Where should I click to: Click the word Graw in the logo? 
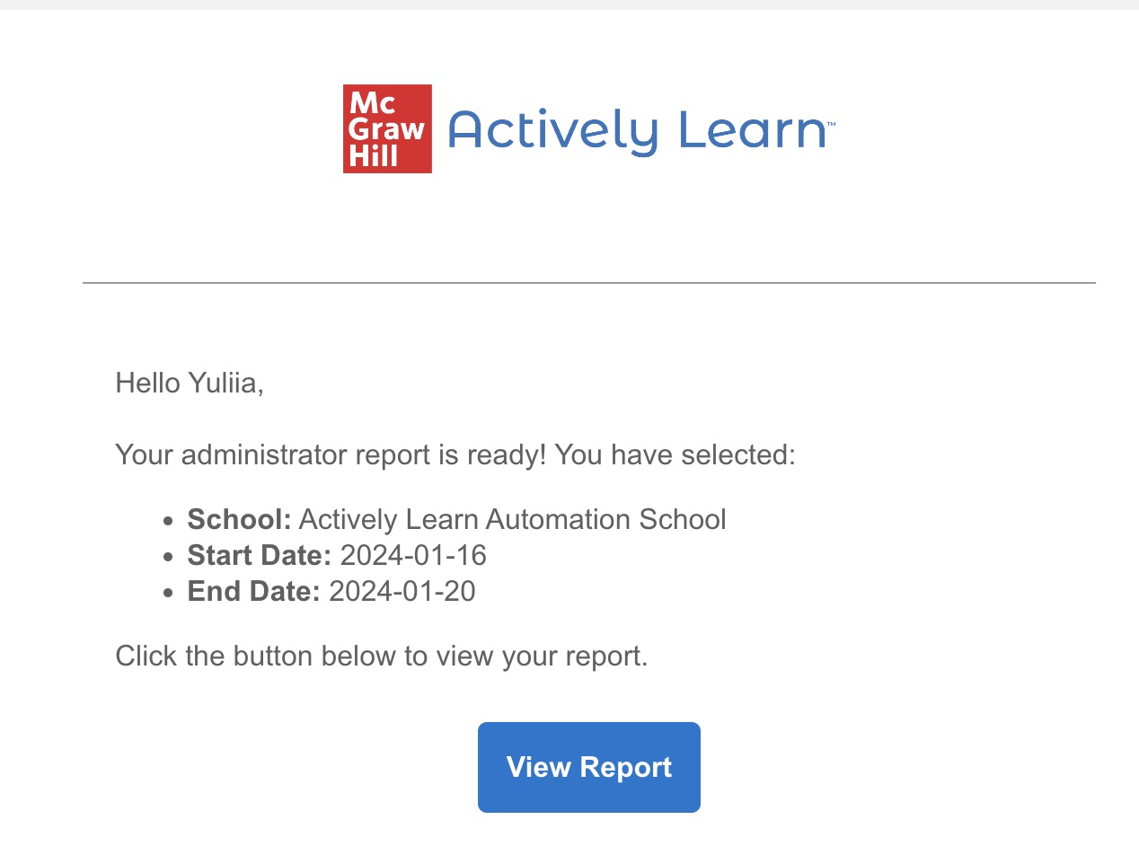pos(387,130)
